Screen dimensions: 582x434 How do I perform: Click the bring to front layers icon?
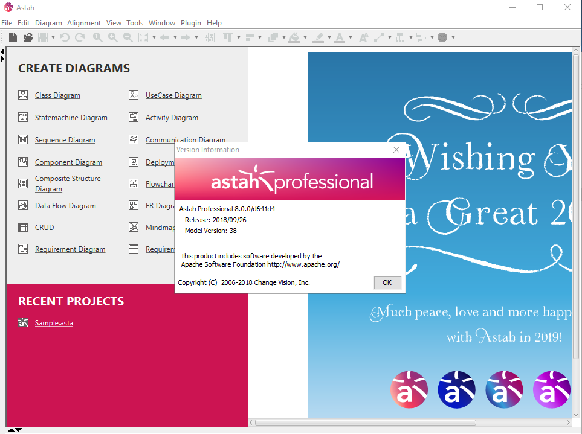(273, 37)
